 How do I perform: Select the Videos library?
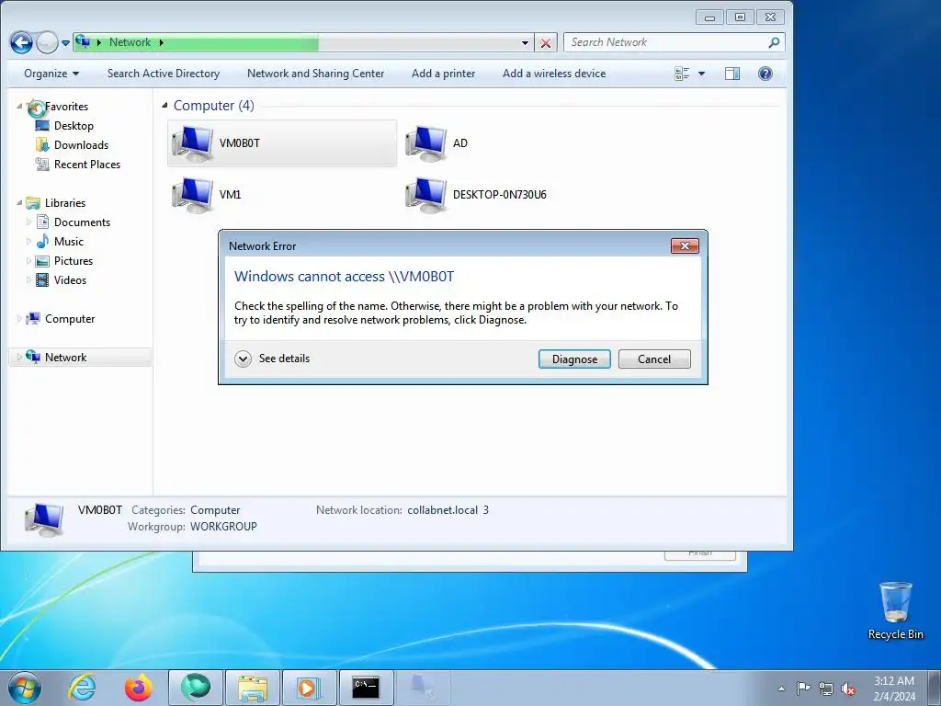click(70, 279)
